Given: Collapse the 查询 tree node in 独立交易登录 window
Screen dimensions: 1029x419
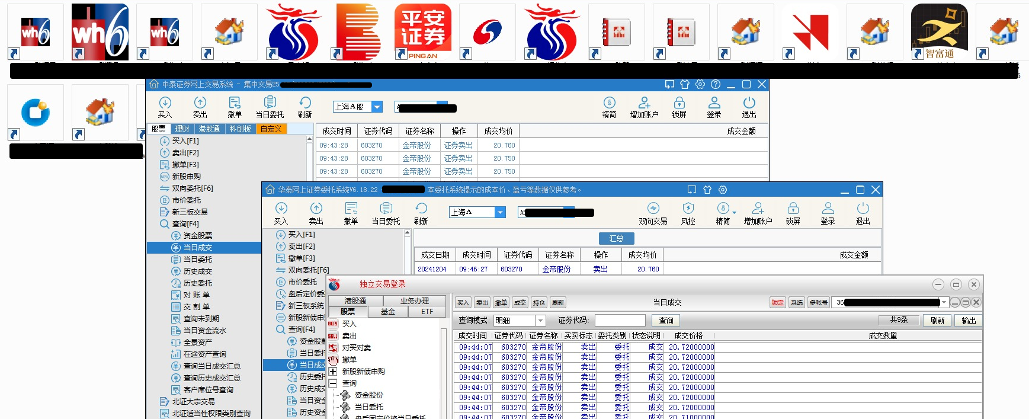Looking at the screenshot, I should (333, 383).
